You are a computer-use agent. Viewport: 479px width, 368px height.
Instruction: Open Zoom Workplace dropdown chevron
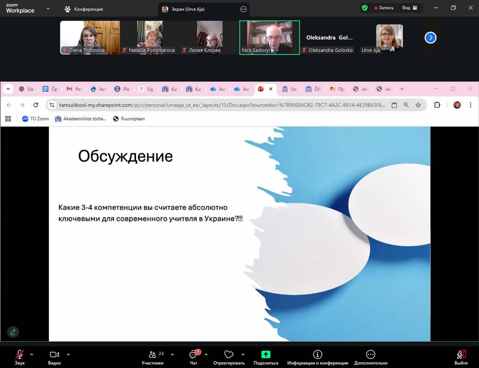click(48, 9)
